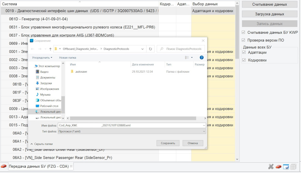Expand the address bar path dropdown

[142, 49]
